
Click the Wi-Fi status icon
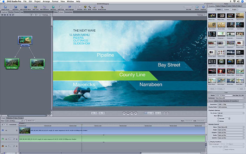tap(234, 1)
